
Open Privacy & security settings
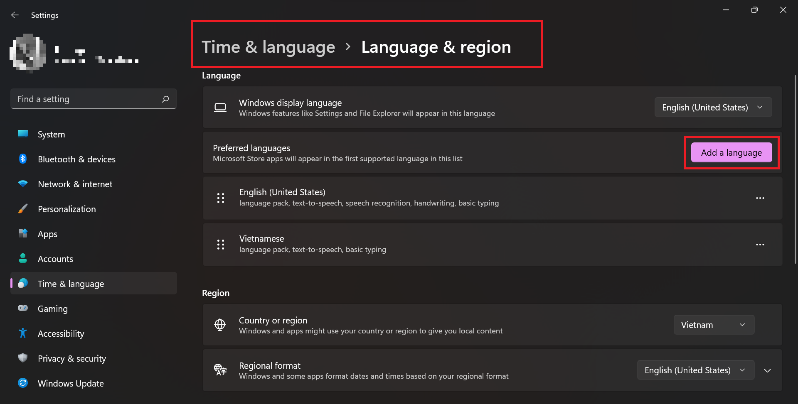pos(94,358)
